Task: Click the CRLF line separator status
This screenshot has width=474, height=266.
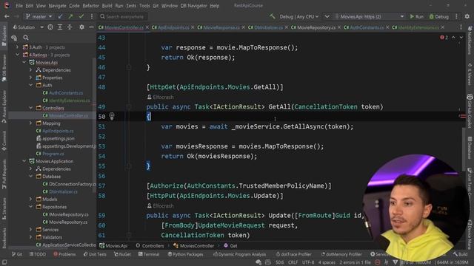Action: point(293,262)
